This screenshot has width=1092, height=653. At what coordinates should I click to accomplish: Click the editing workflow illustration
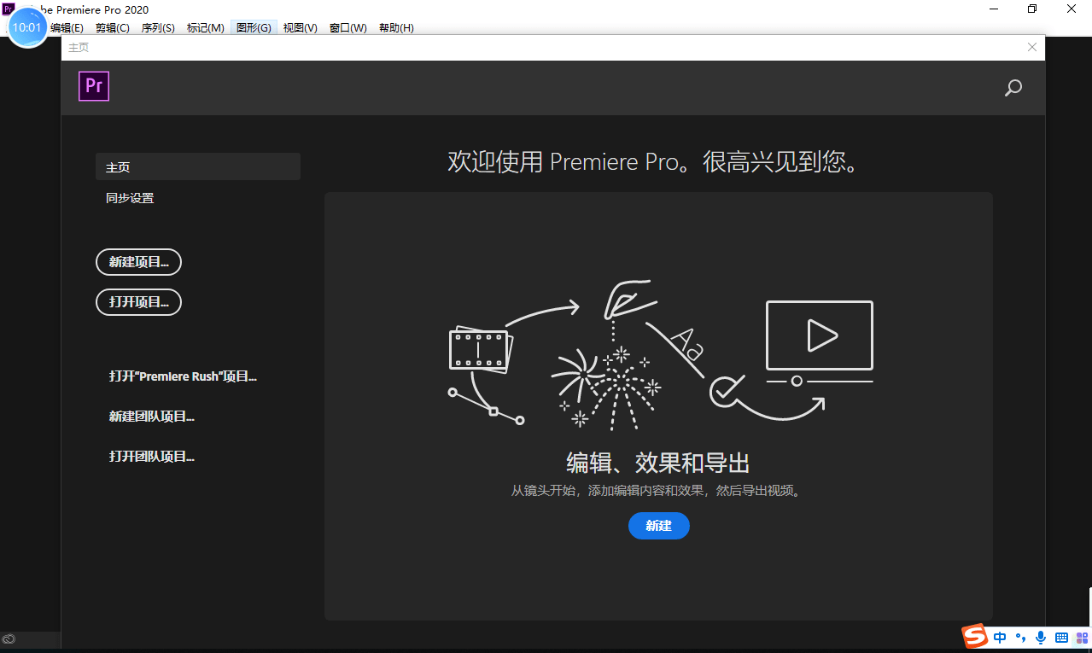click(x=661, y=355)
